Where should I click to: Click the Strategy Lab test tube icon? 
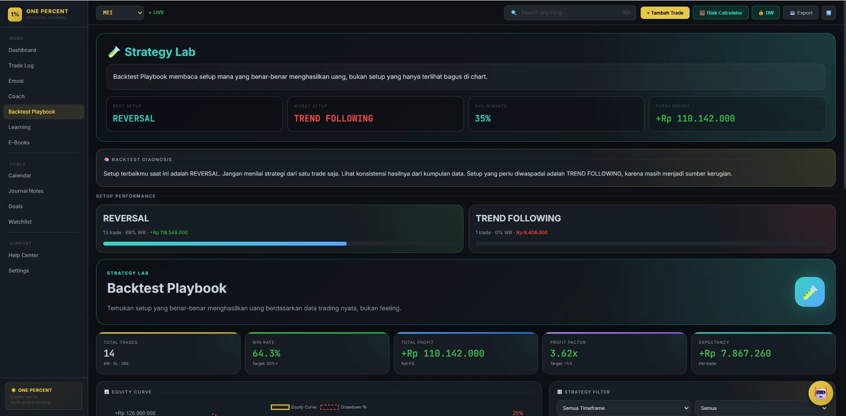pos(114,52)
